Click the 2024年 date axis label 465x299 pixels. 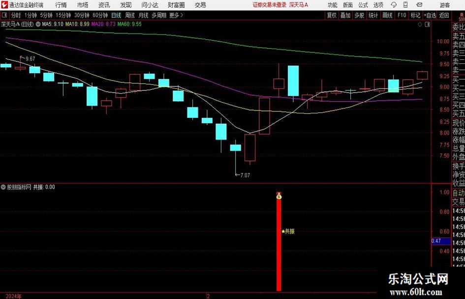coord(13,296)
